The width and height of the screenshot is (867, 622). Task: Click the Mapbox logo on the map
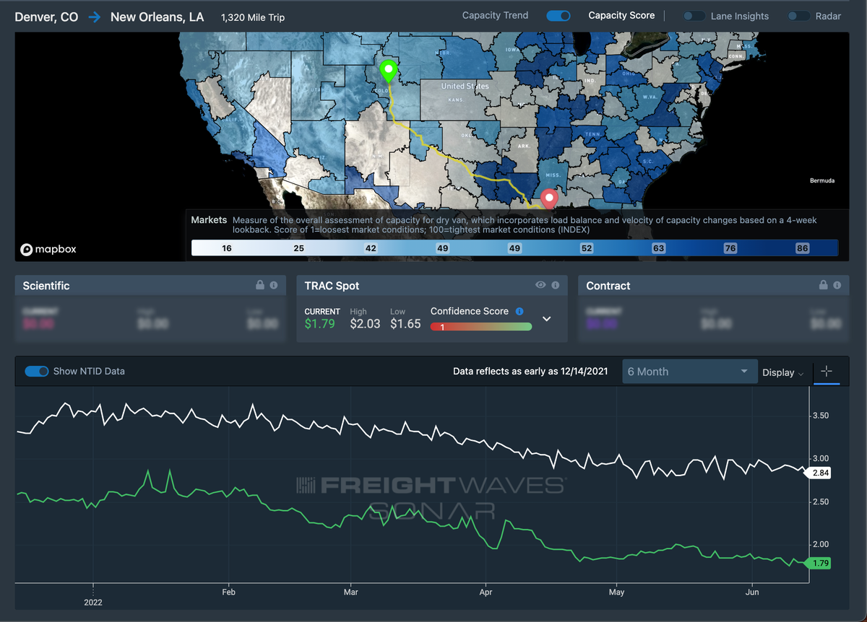coord(48,250)
